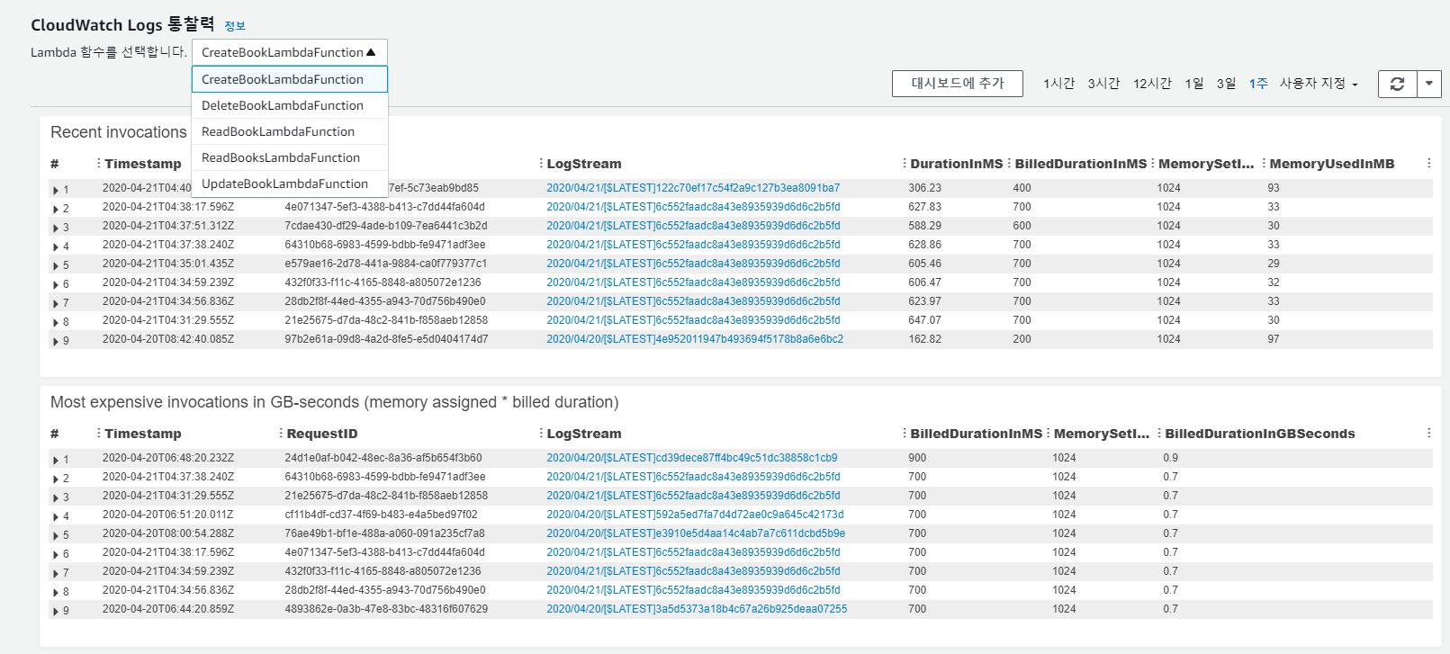
Task: Expand row 1 in Most expensive invocations
Action: pos(56,460)
